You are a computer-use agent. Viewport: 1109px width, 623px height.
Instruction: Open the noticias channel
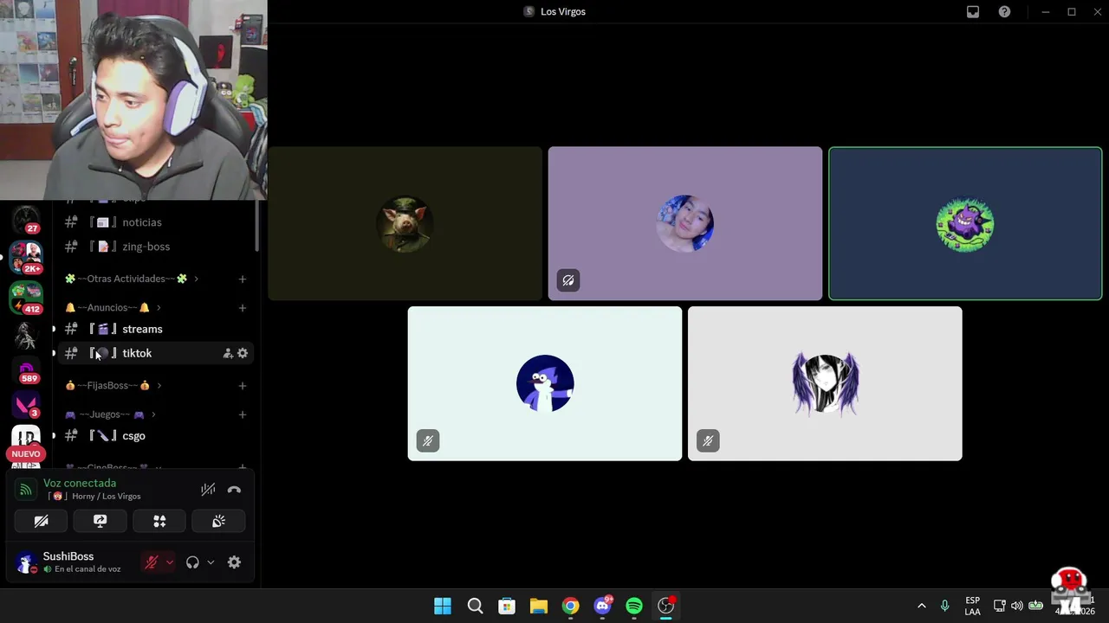point(156,222)
